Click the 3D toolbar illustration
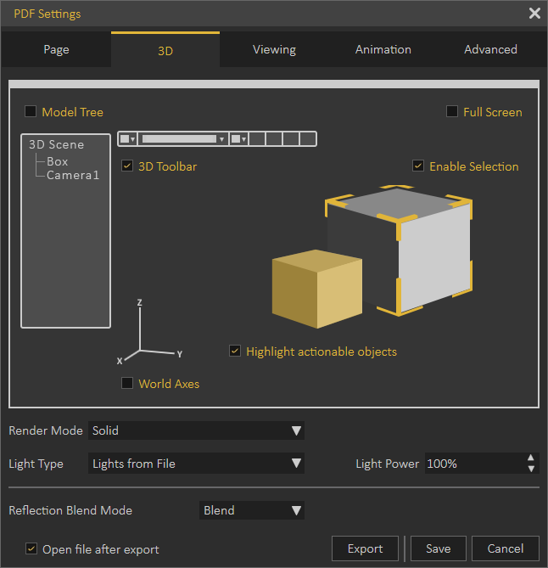 pos(217,139)
